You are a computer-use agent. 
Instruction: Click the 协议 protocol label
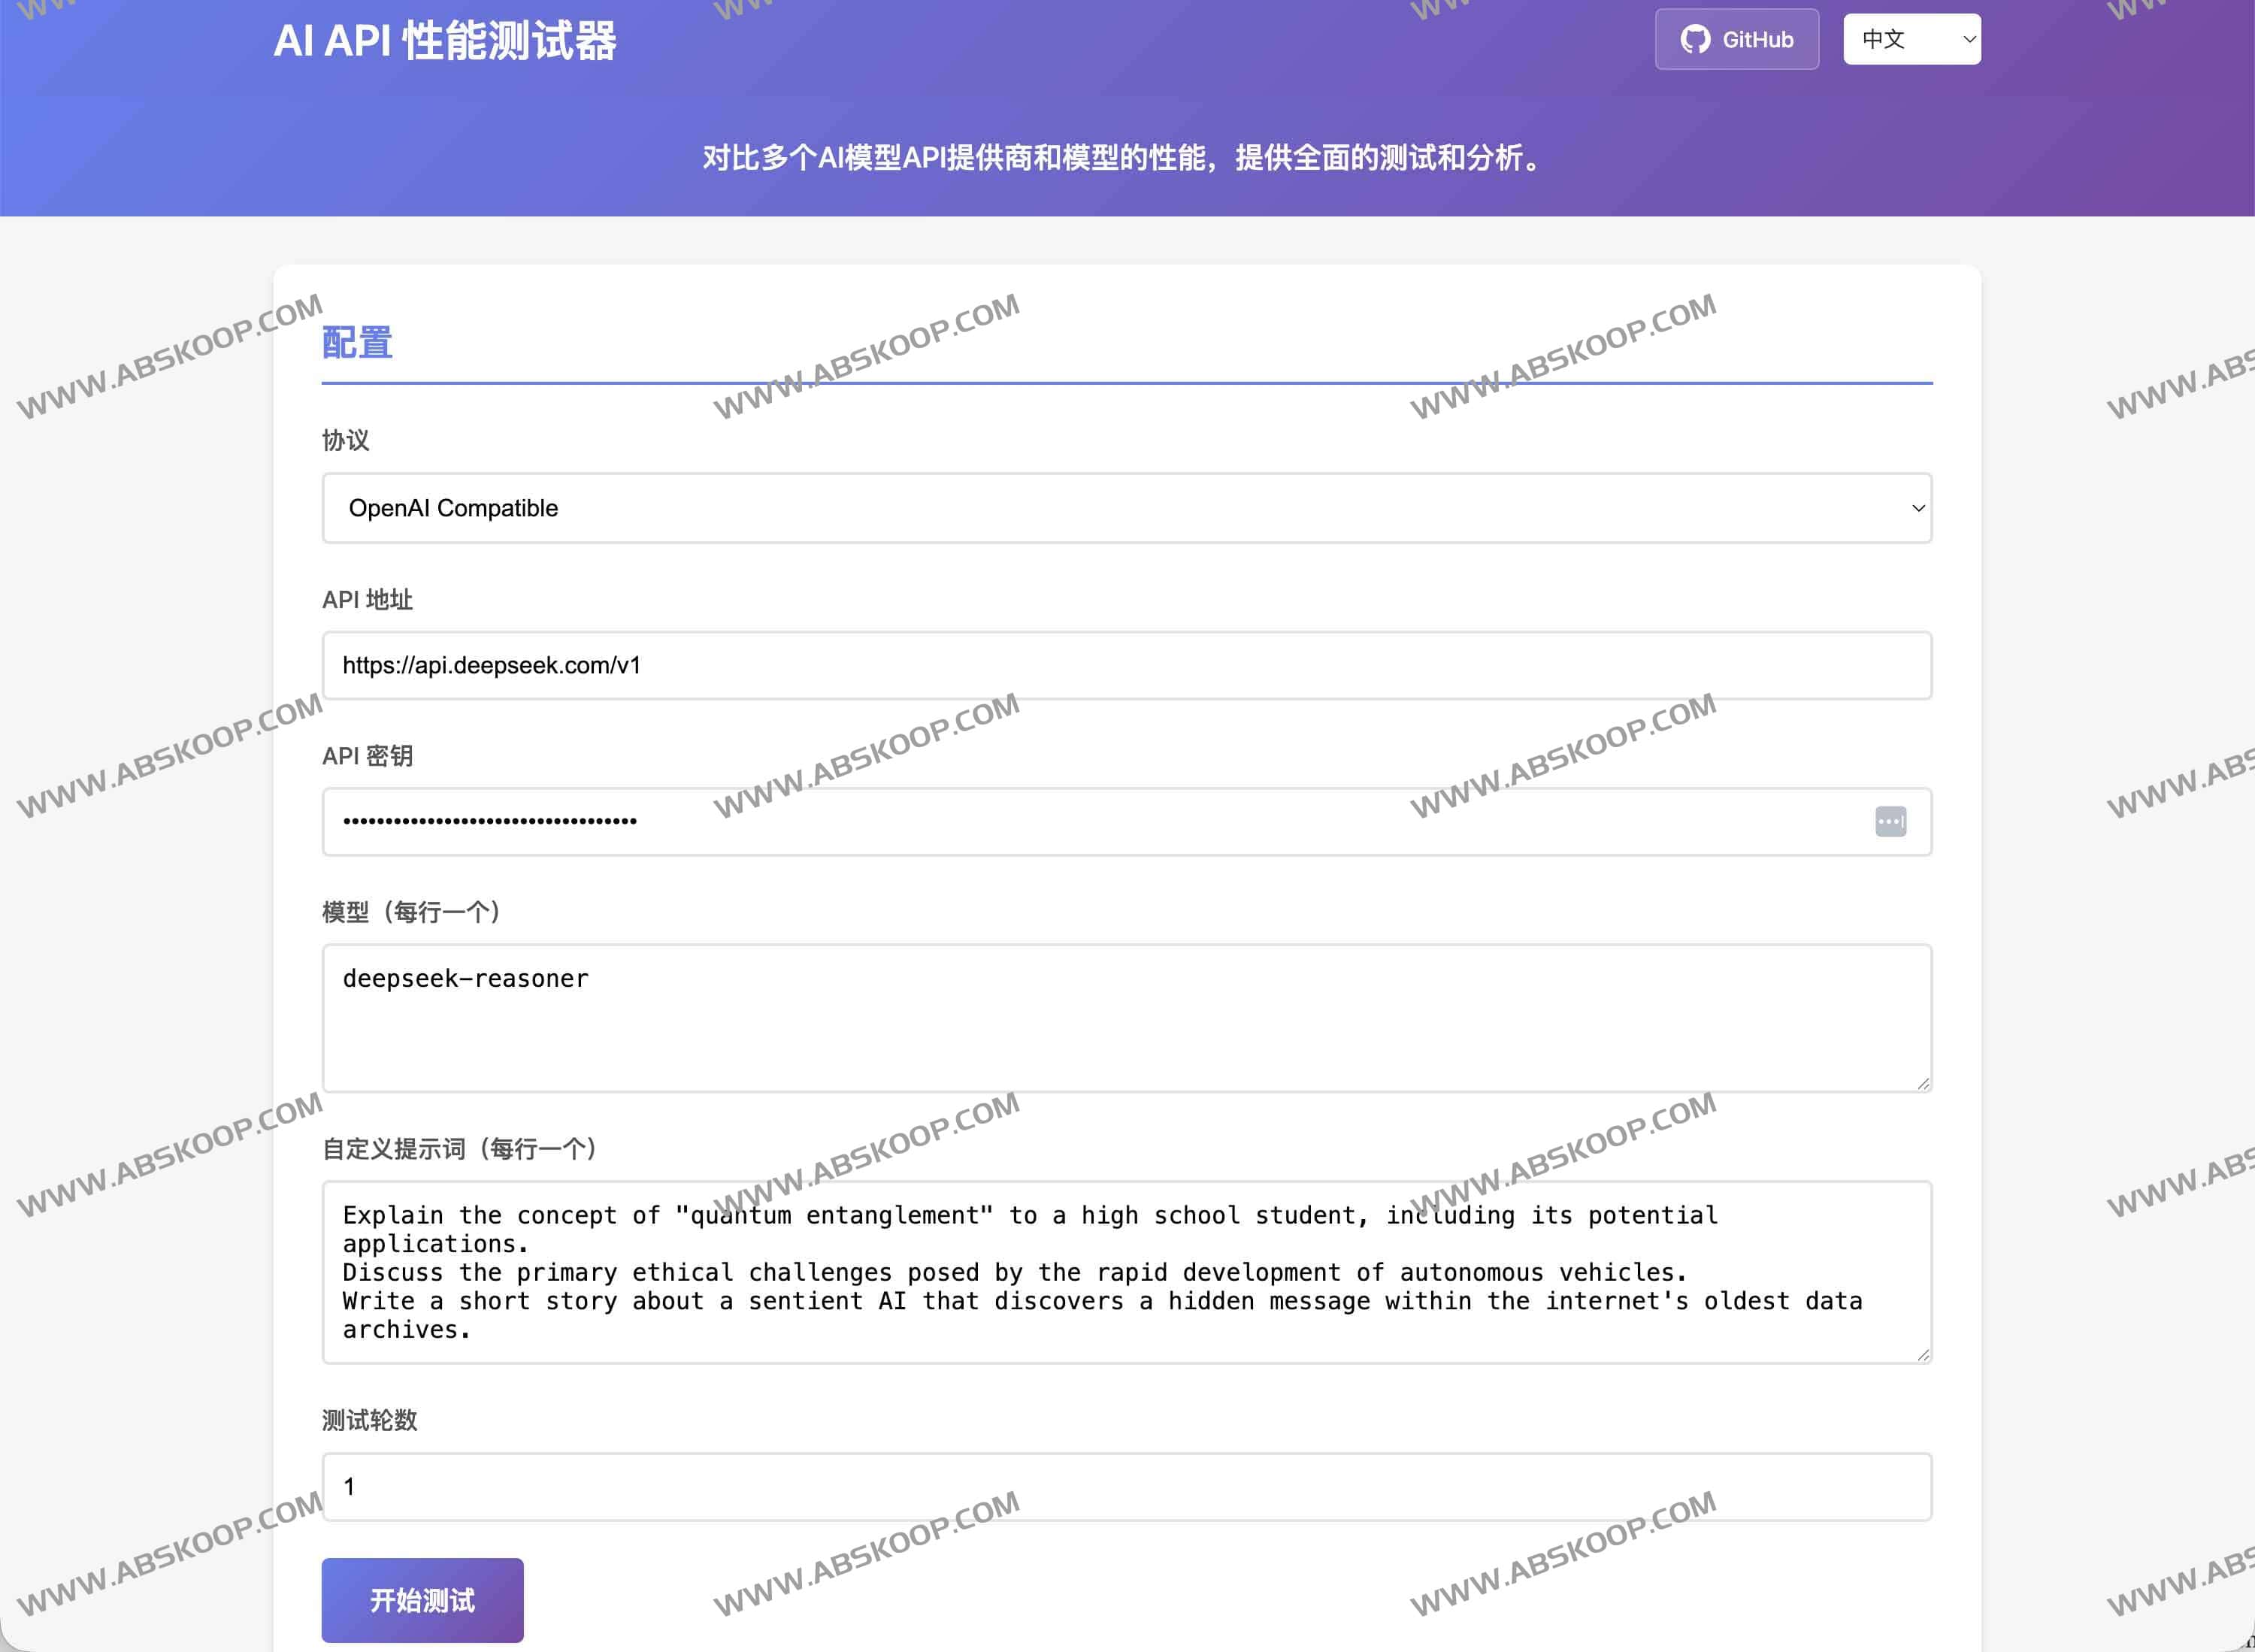pyautogui.click(x=346, y=440)
